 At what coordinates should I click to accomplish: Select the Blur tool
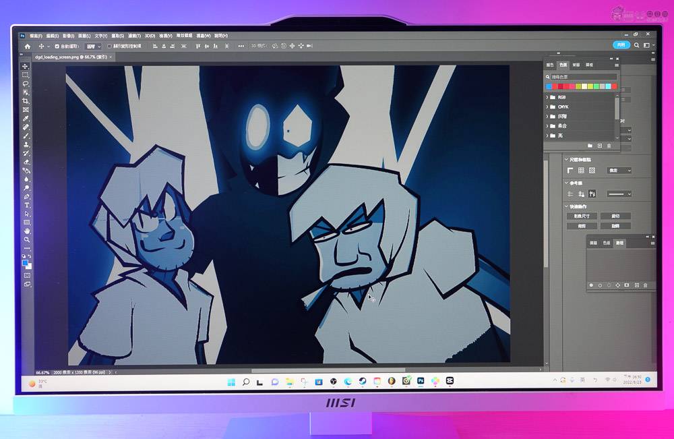click(26, 179)
